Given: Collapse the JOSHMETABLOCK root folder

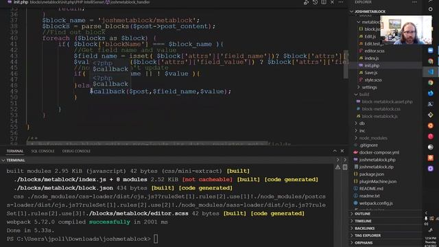Looking at the screenshot, I should [370, 12].
